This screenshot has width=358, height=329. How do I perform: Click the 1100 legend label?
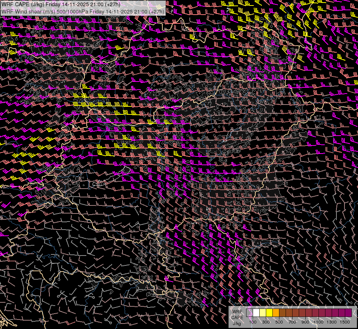319,322
